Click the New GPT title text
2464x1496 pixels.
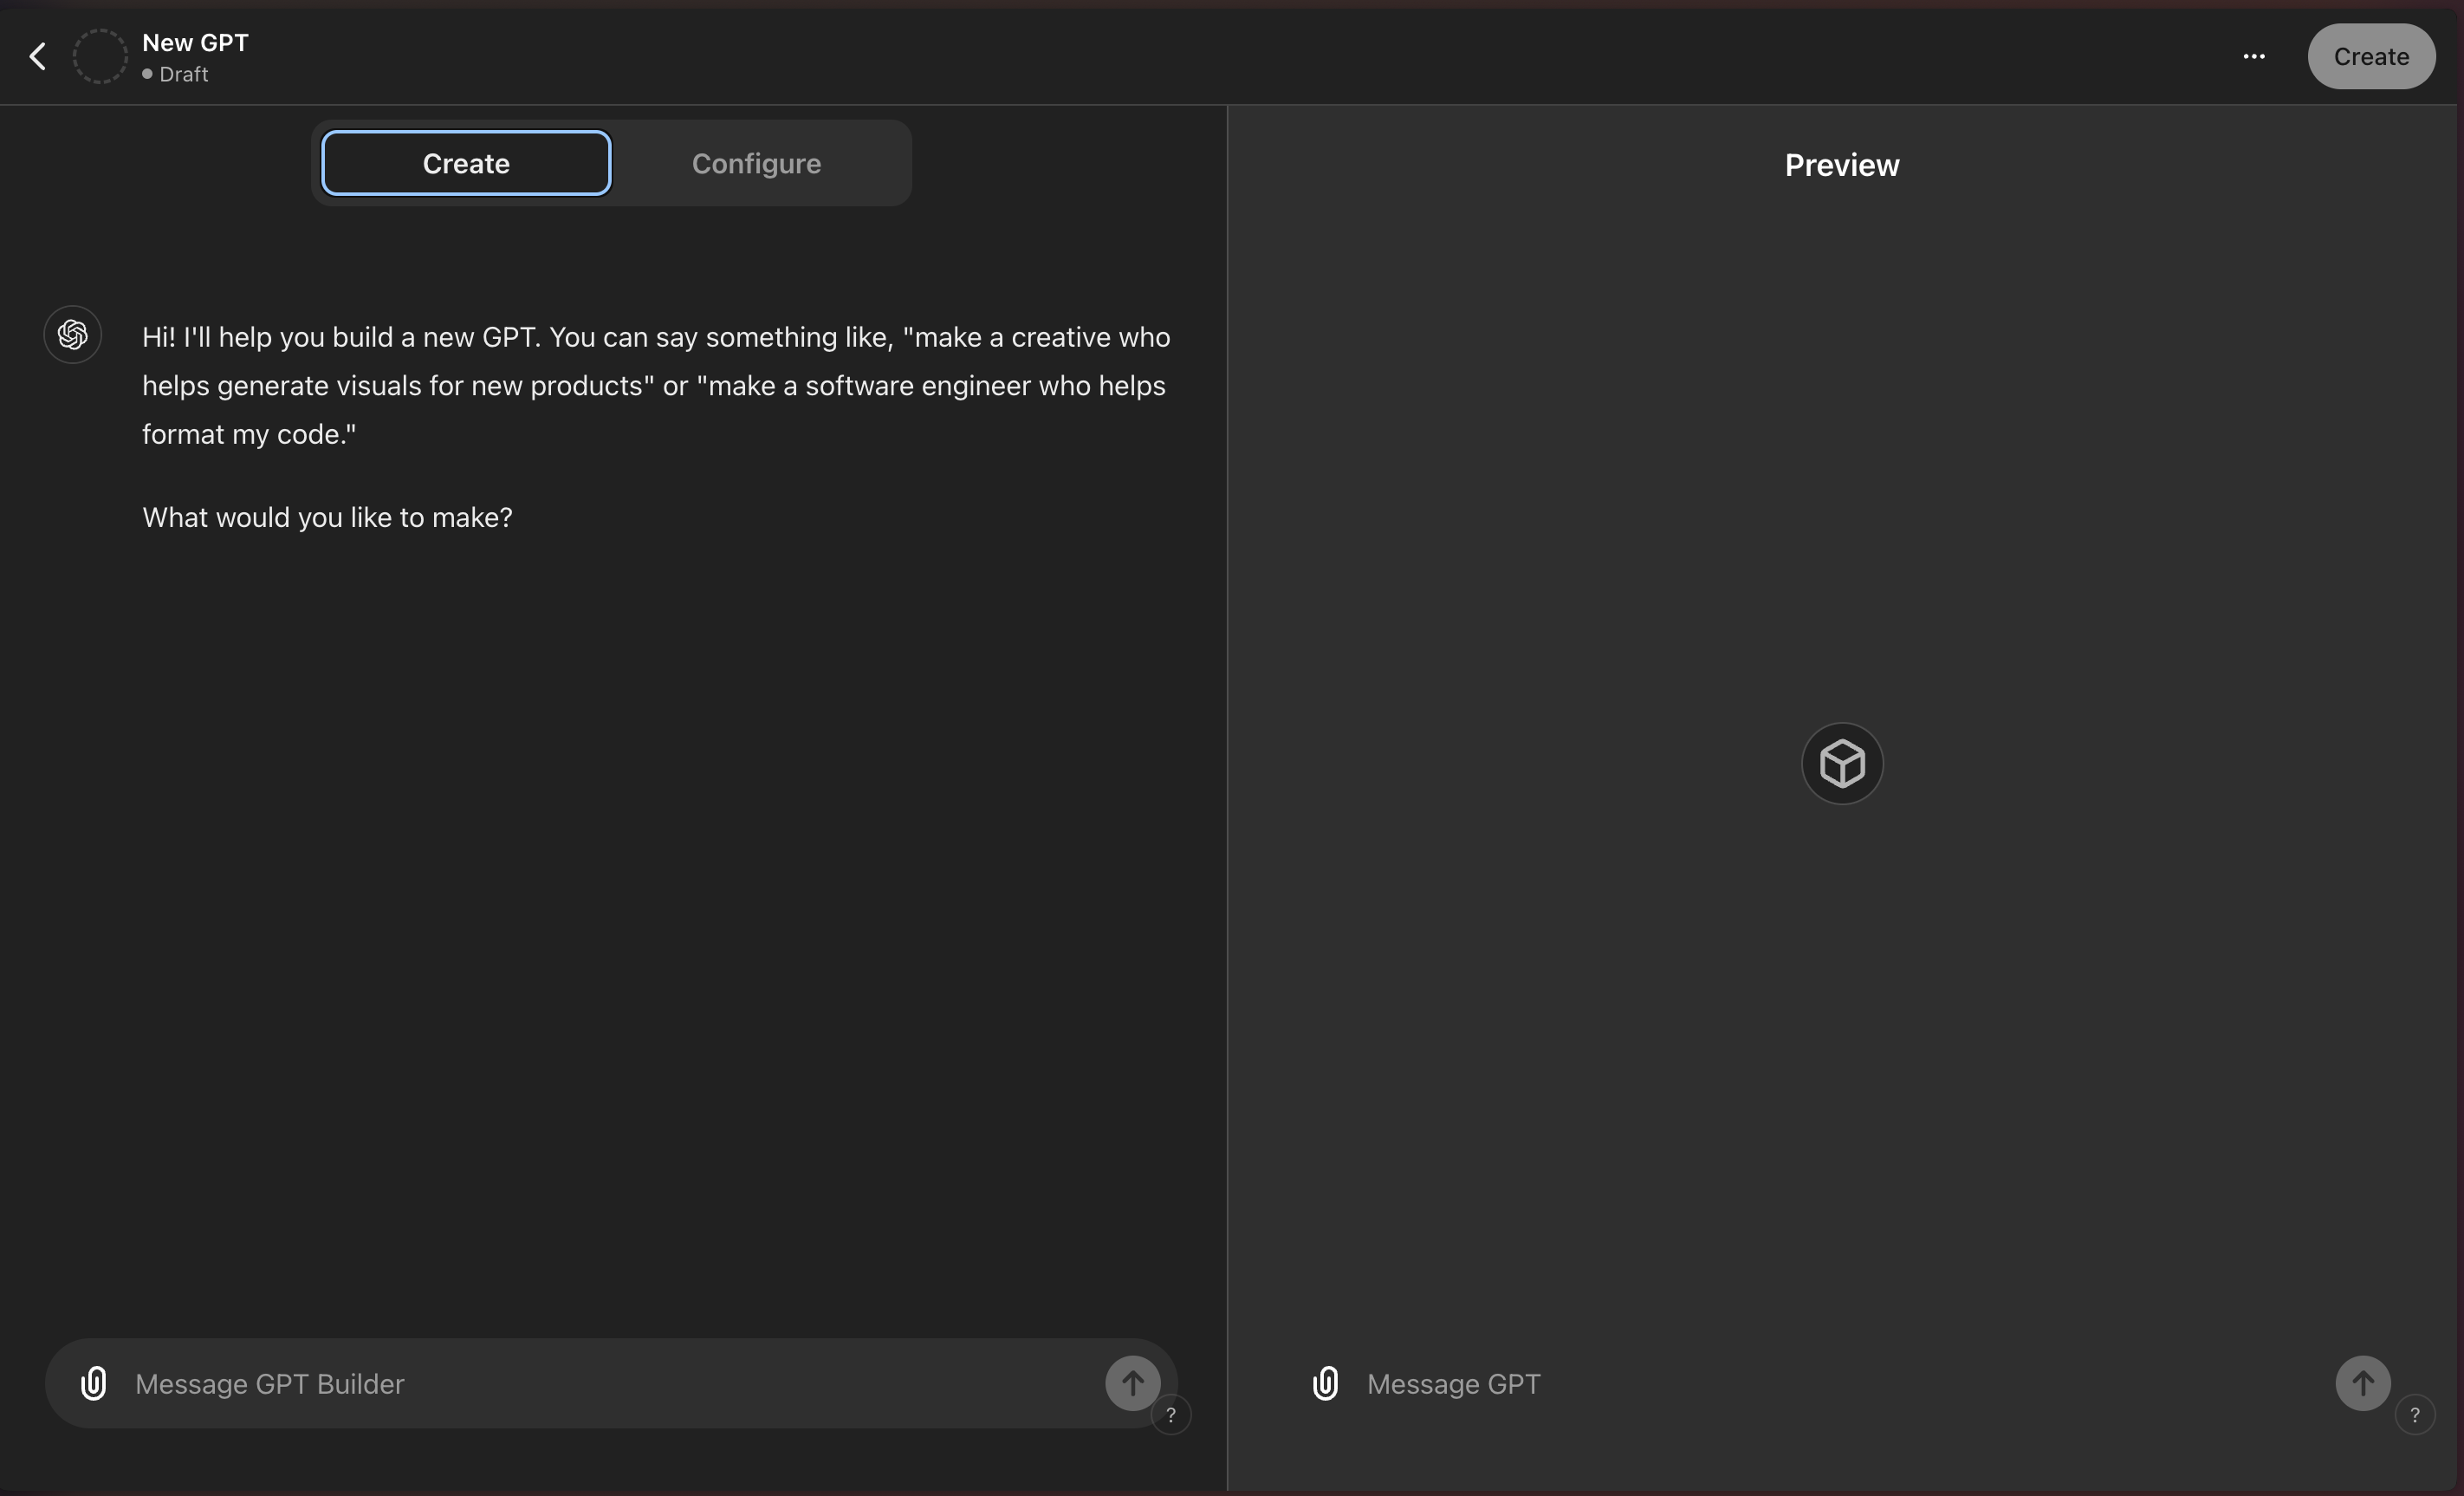[195, 42]
